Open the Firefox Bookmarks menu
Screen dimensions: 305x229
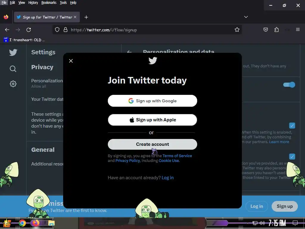(x=49, y=2)
